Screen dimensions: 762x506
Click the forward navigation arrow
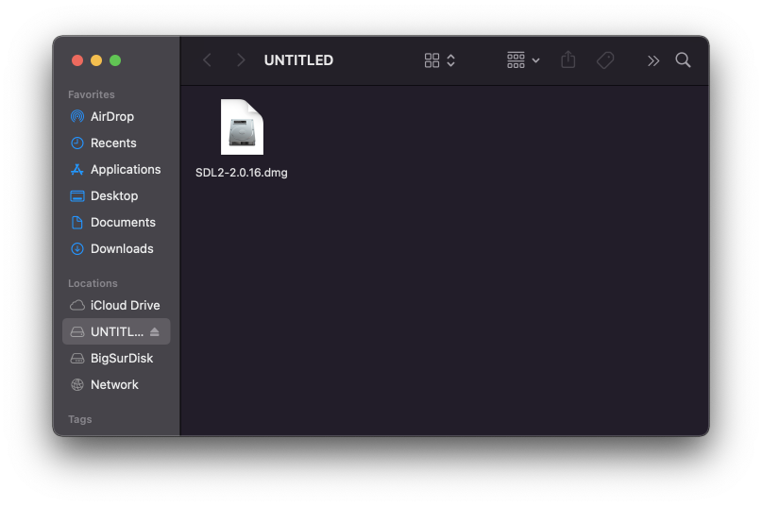(x=241, y=60)
